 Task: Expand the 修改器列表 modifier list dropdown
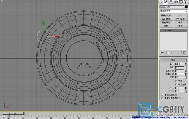pyautogui.click(x=174, y=11)
